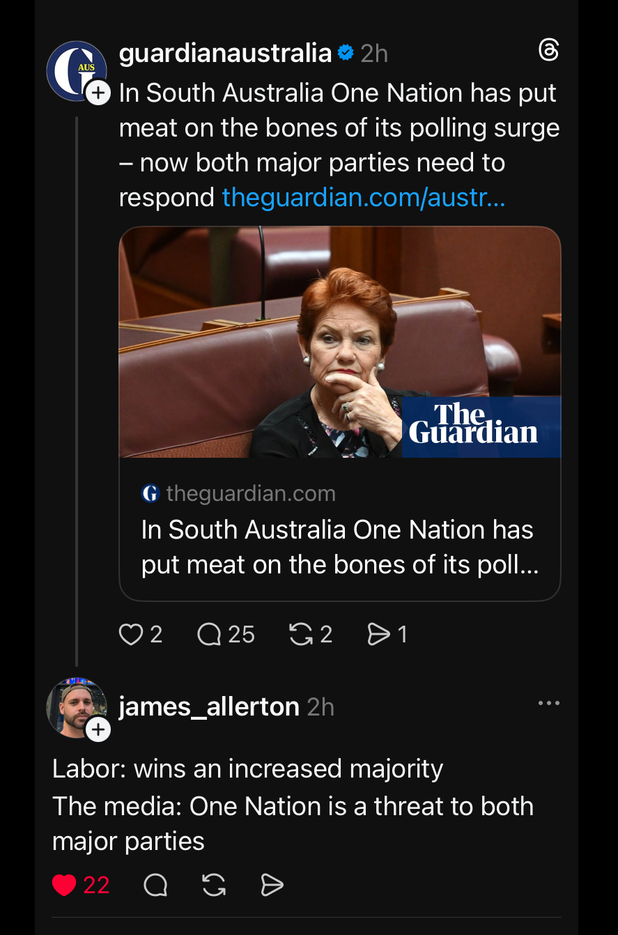The width and height of the screenshot is (618, 935).
Task: Like the guardianaustralia post
Action: (131, 634)
